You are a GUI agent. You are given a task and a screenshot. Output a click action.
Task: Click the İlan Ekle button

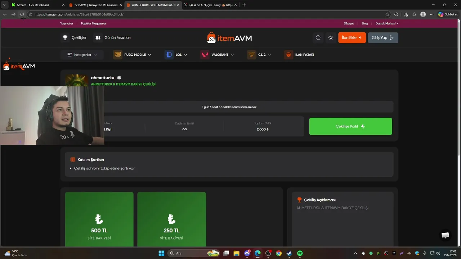tap(352, 38)
